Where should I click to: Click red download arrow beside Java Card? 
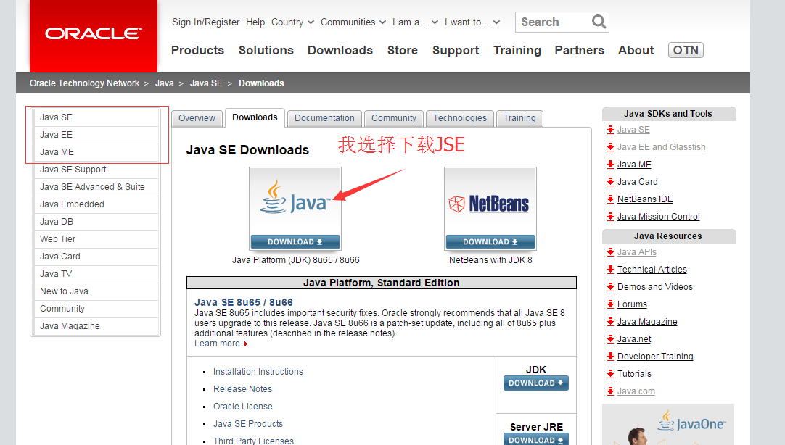pyautogui.click(x=610, y=181)
